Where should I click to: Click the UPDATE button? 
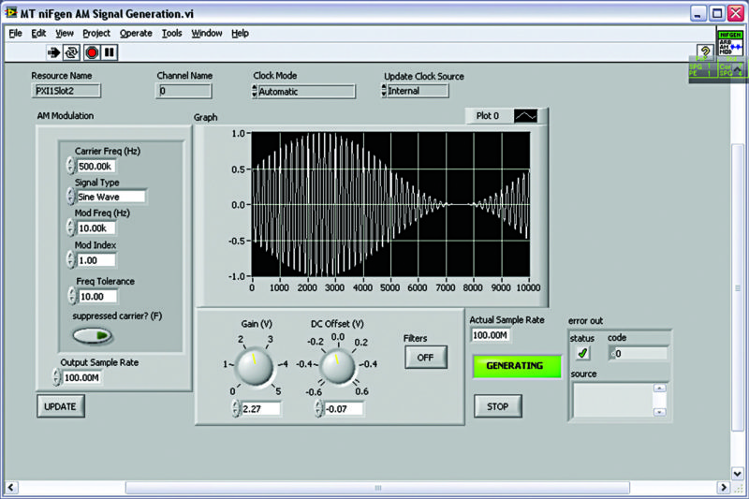pyautogui.click(x=61, y=406)
